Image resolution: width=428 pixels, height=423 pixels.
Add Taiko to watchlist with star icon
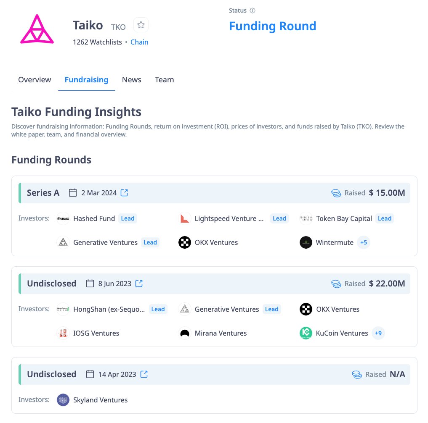(x=141, y=25)
